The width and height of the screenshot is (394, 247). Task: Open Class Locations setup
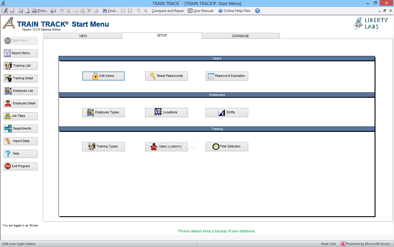[166, 147]
